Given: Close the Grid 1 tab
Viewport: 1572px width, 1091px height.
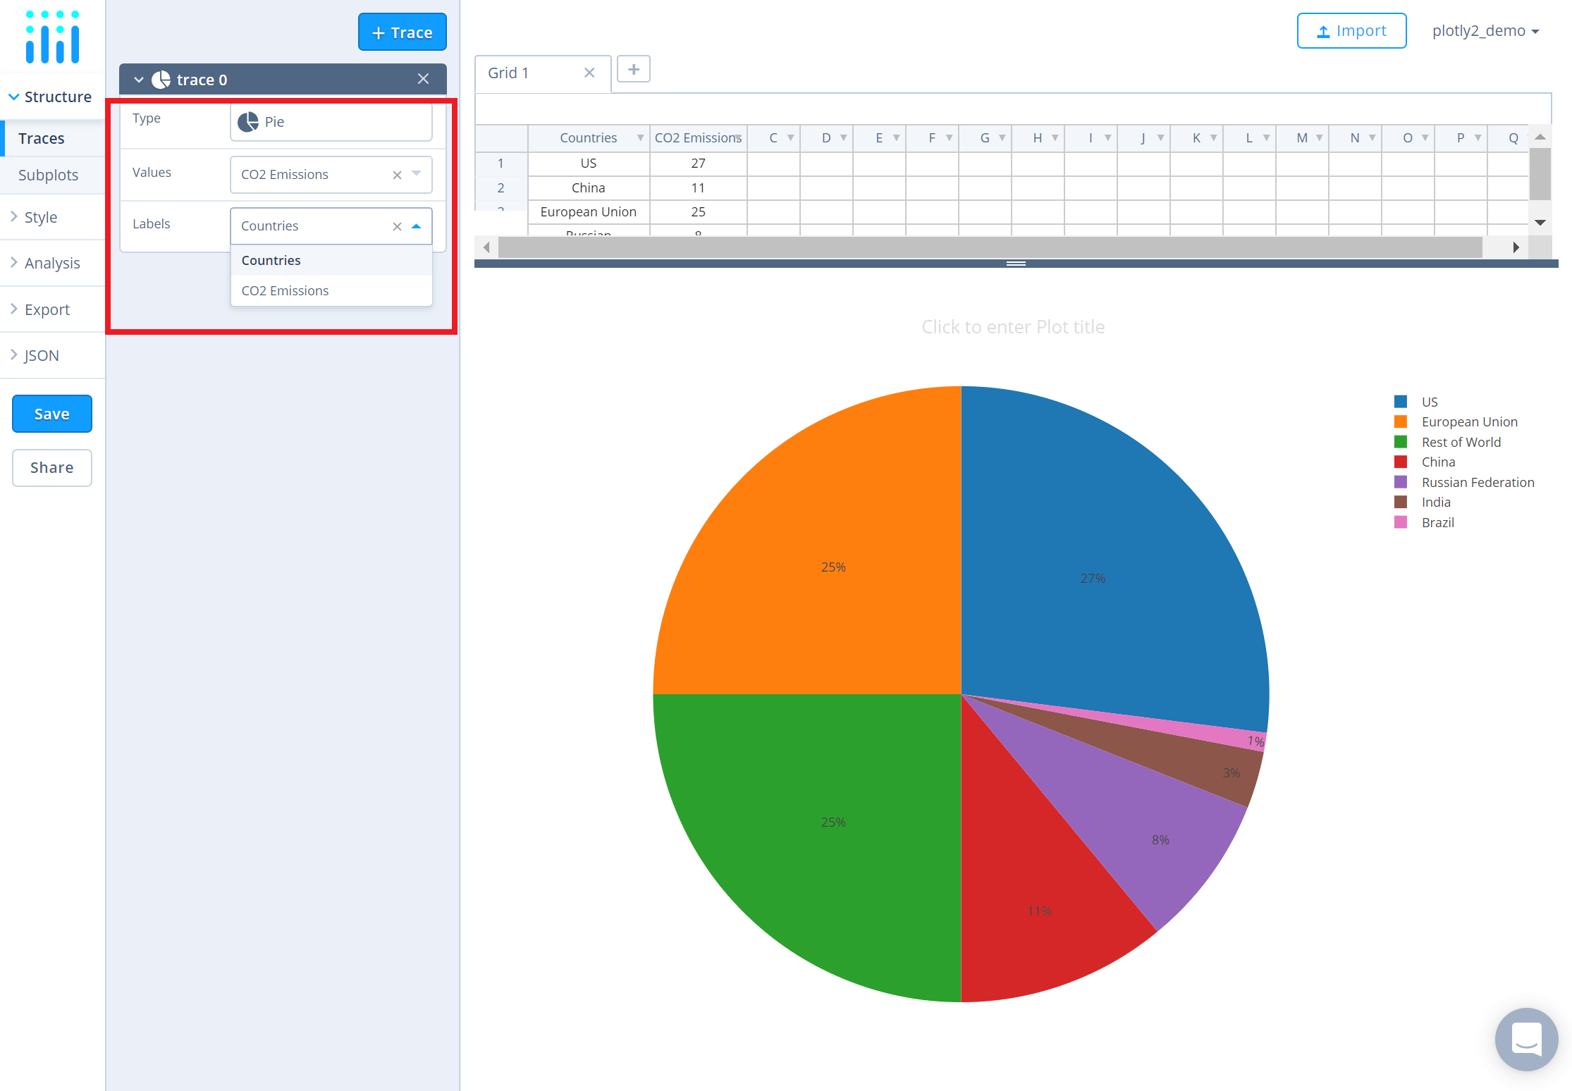Looking at the screenshot, I should tap(589, 73).
